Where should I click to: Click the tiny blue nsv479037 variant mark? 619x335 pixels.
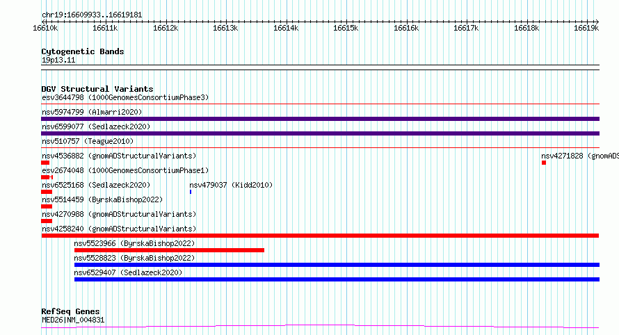(x=191, y=192)
